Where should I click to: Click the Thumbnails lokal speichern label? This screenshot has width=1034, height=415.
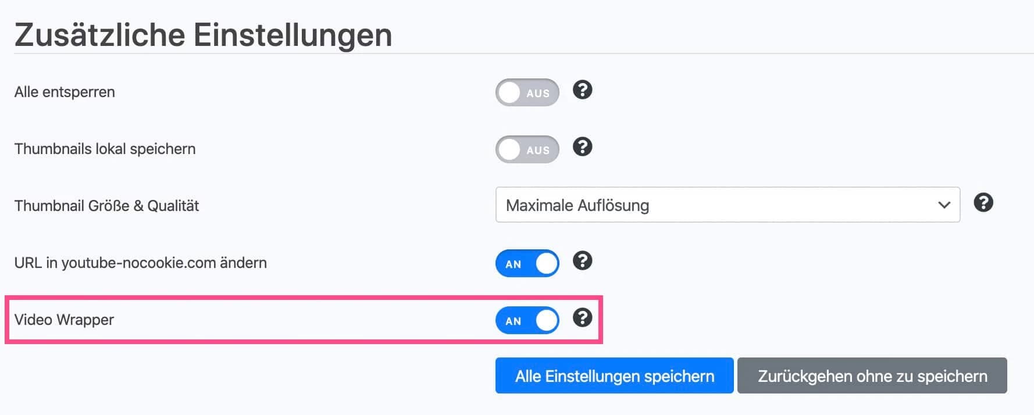click(x=105, y=148)
